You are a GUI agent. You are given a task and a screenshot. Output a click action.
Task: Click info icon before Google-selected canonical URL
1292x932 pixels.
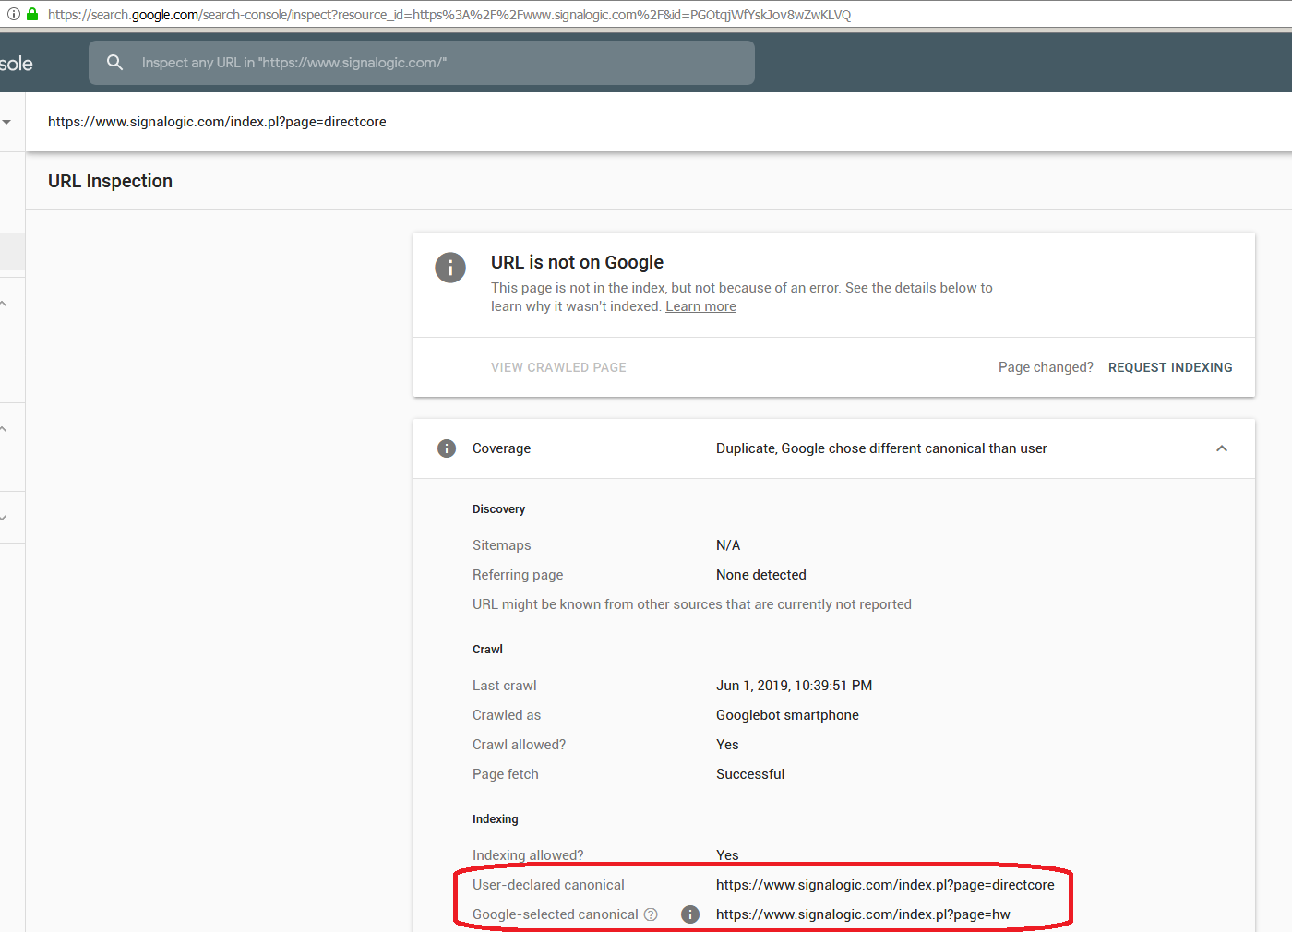pos(690,914)
